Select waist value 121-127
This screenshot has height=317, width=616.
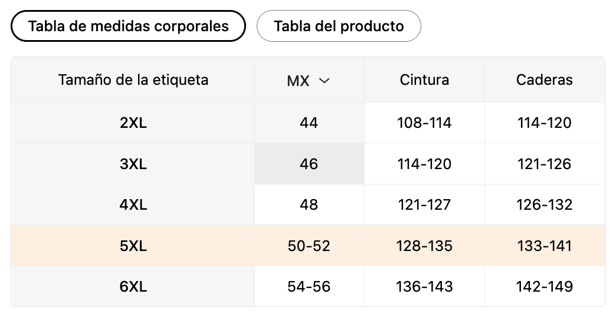tap(424, 204)
